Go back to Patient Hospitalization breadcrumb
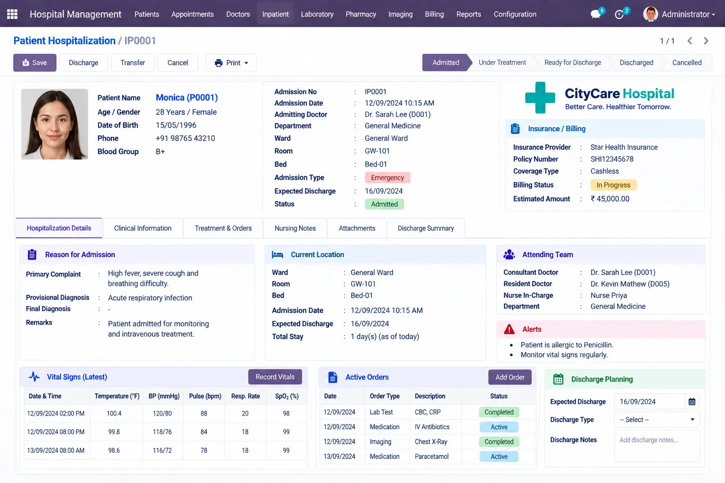 click(x=65, y=41)
